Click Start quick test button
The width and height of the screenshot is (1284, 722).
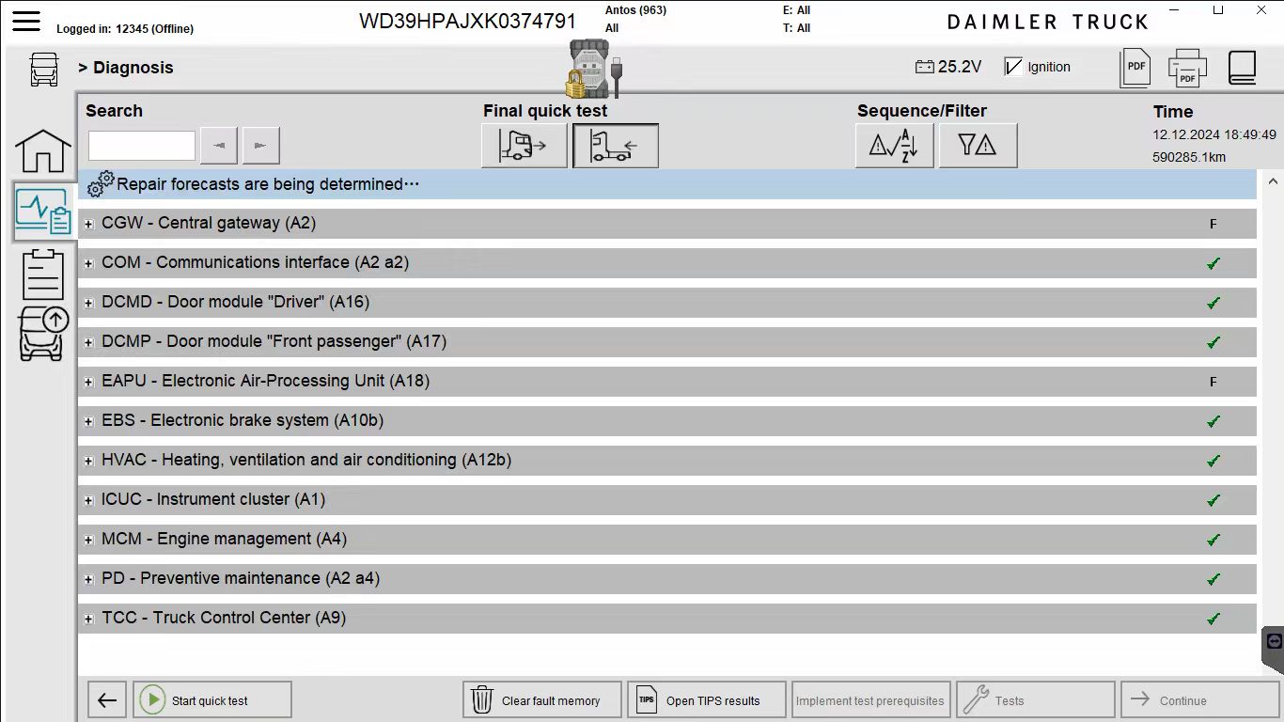pos(212,700)
